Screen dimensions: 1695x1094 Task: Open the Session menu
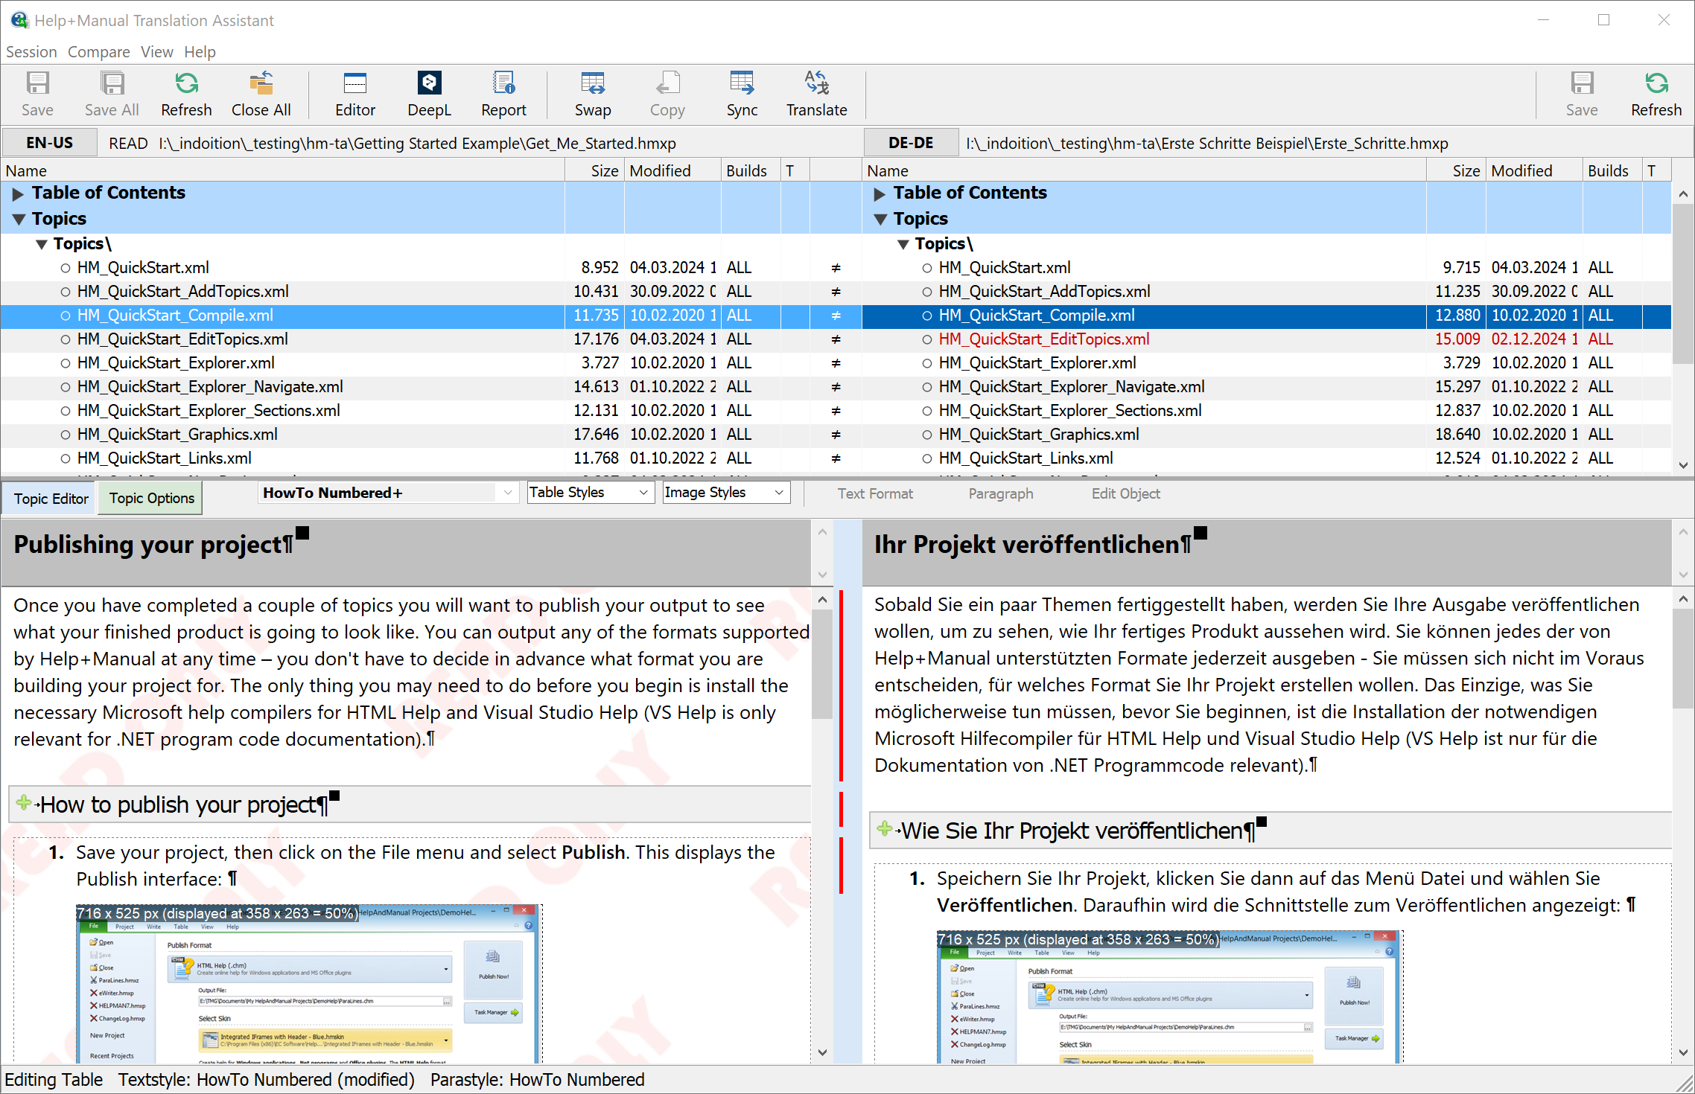(x=31, y=52)
